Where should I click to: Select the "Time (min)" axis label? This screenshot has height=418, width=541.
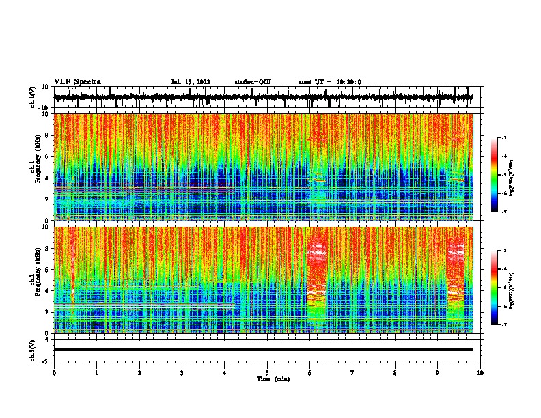(273, 379)
